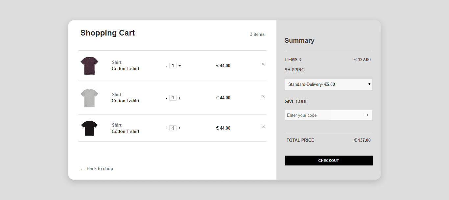The image size is (449, 200).
Task: Select Standard-Delivery shipping option
Action: point(328,84)
